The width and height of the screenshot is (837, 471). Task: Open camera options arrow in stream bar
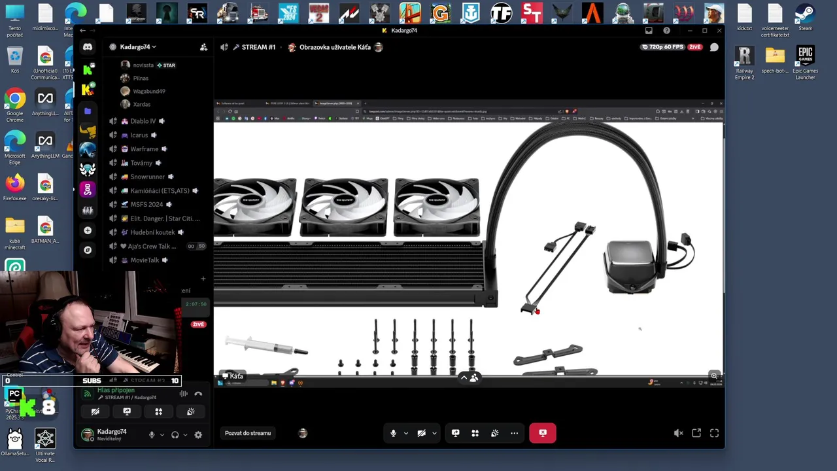[x=434, y=433]
